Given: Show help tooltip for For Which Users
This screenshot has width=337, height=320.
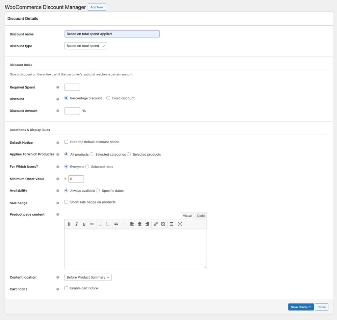Looking at the screenshot, I should click(x=58, y=167).
